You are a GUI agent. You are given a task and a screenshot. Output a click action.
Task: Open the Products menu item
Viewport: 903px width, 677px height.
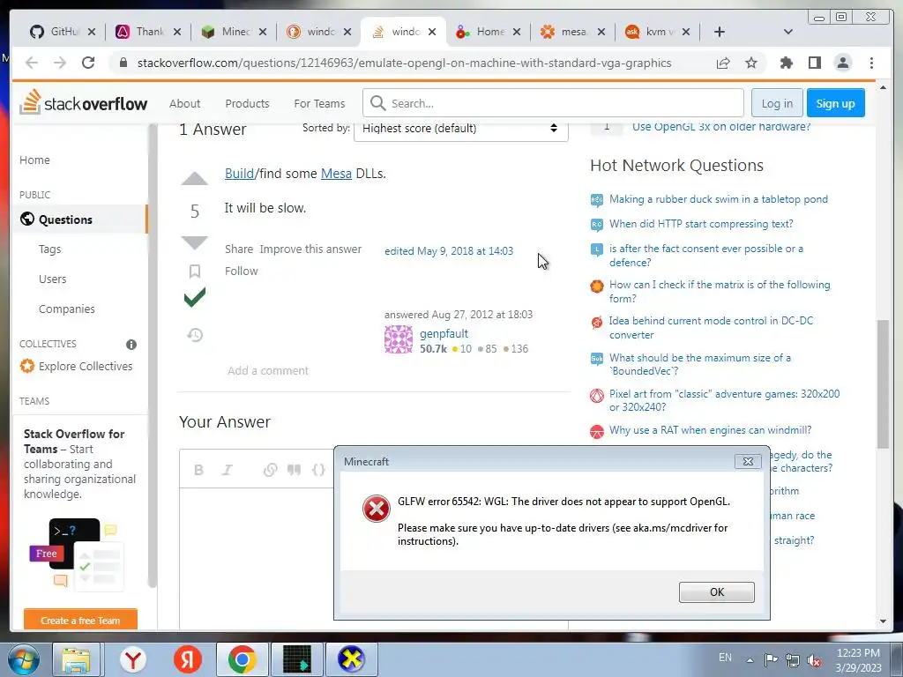(x=247, y=104)
